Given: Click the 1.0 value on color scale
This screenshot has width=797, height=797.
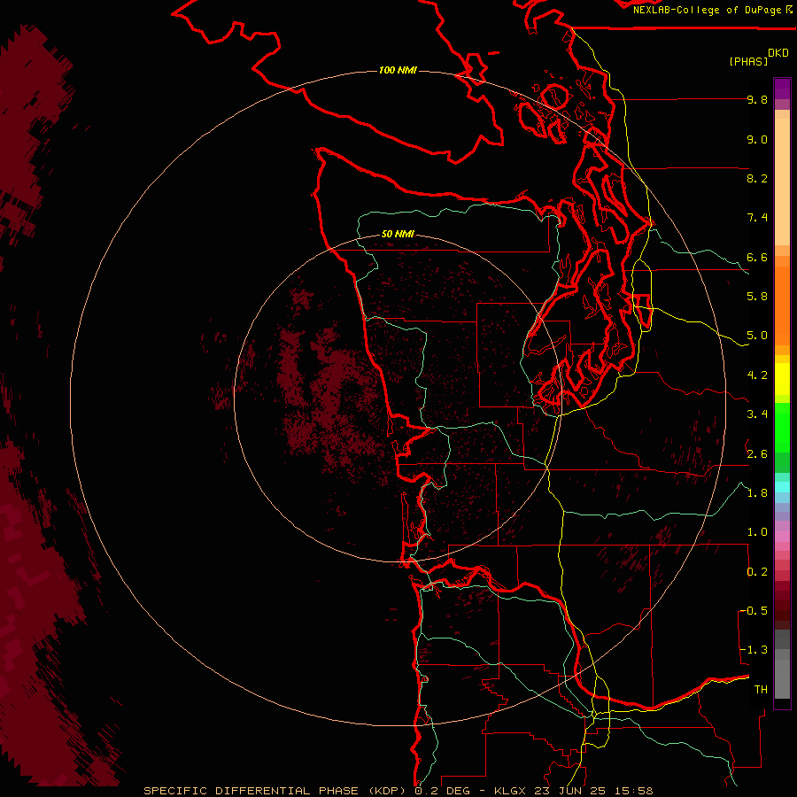Looking at the screenshot, I should click(757, 532).
